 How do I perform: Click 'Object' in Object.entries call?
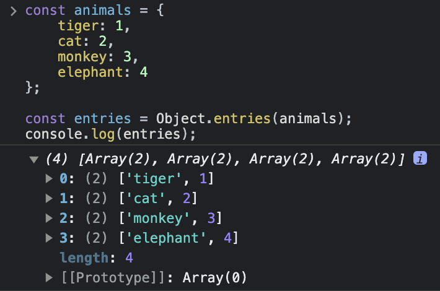[x=181, y=119]
